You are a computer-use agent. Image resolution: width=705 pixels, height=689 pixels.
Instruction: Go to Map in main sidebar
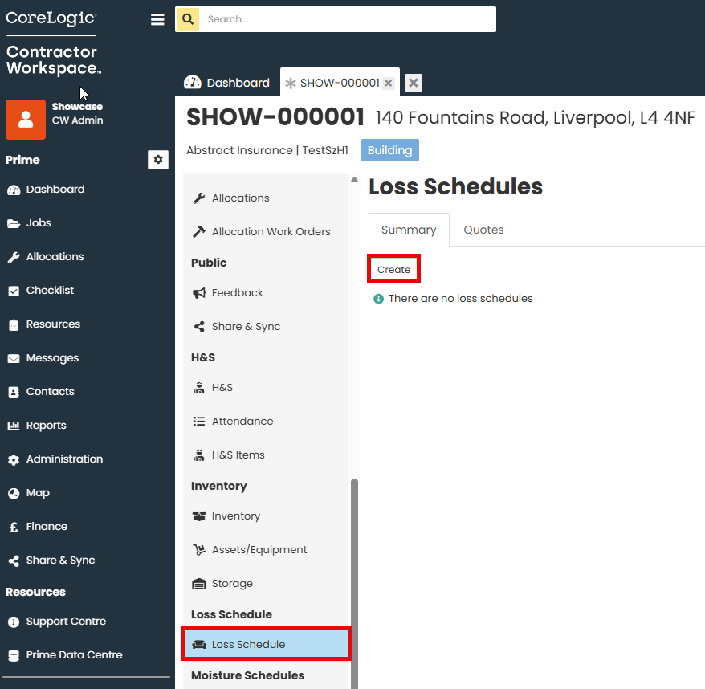[38, 493]
